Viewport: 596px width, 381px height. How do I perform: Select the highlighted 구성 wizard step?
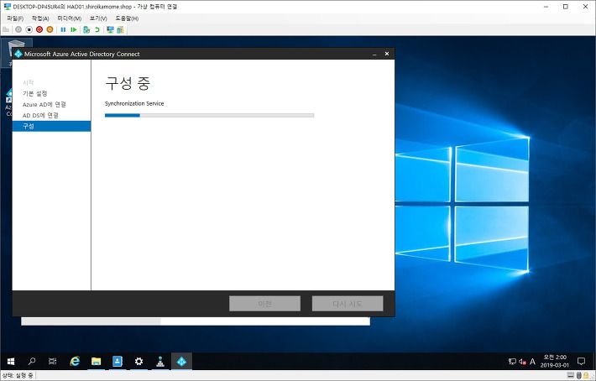click(x=52, y=126)
